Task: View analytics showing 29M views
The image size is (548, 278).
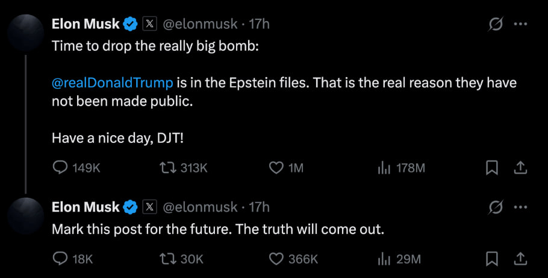Action: click(x=384, y=259)
